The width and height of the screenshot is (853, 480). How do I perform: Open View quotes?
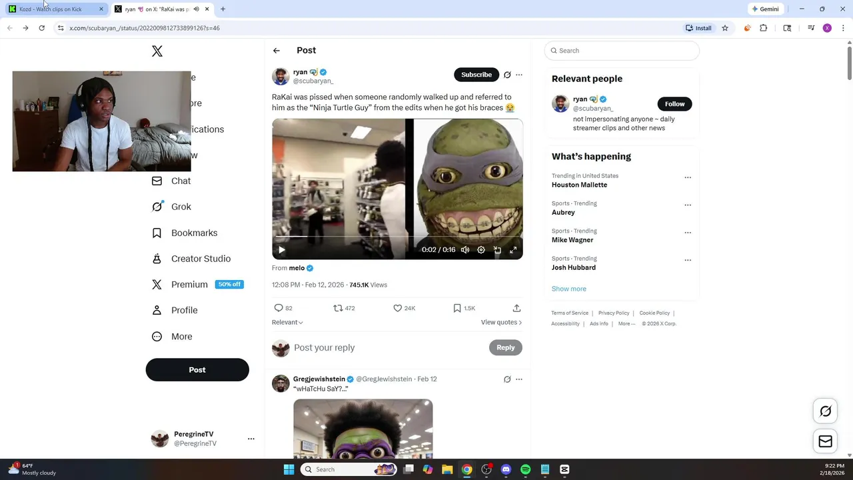click(x=501, y=322)
